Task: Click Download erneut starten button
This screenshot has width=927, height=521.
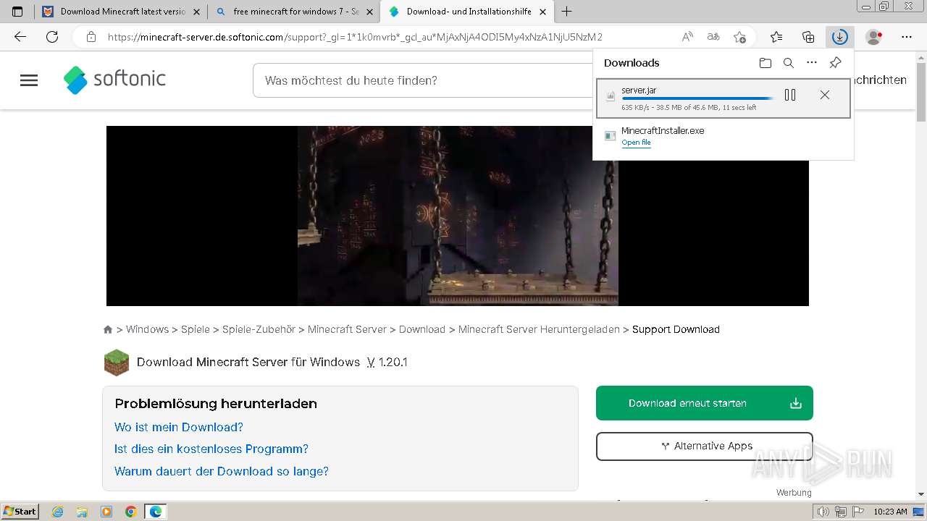Action: pyautogui.click(x=705, y=403)
